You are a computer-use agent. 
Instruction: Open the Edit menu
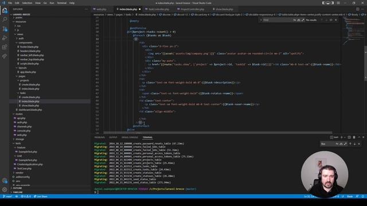click(x=17, y=3)
